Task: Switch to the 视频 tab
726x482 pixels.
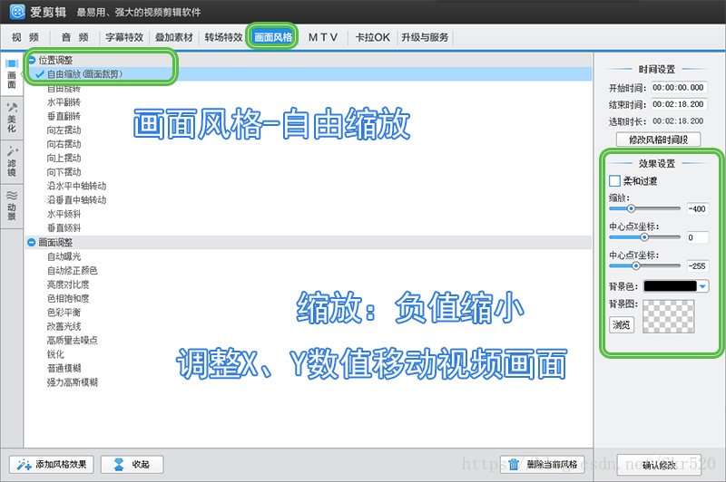Action: [x=25, y=37]
